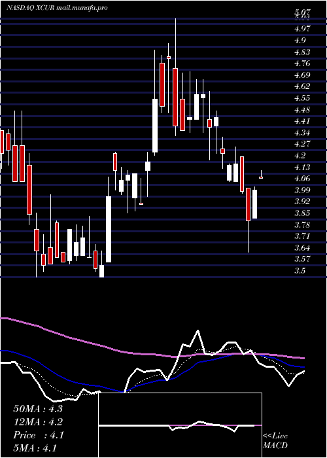Image resolution: width=327 pixels, height=458 pixels.
Task: Select the 4.76 price axis label
Action: (x=303, y=63)
